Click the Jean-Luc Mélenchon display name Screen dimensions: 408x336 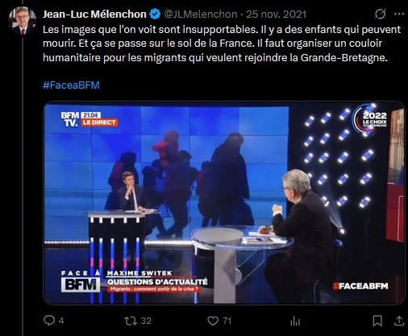[94, 14]
